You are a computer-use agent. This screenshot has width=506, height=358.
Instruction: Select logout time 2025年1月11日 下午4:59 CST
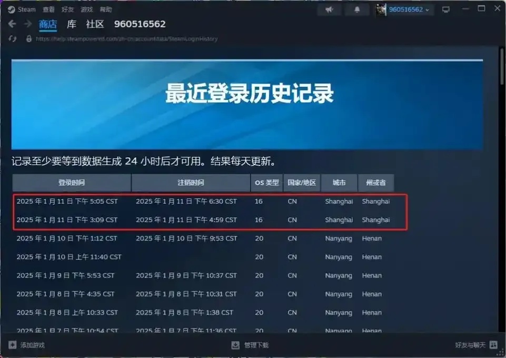[186, 220]
